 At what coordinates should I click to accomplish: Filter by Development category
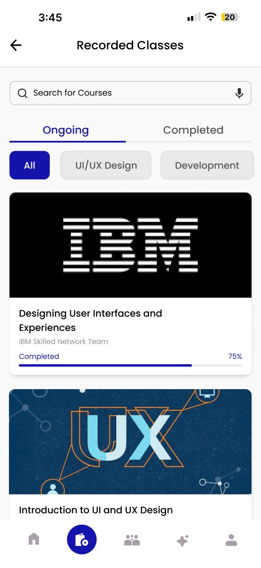(x=207, y=165)
